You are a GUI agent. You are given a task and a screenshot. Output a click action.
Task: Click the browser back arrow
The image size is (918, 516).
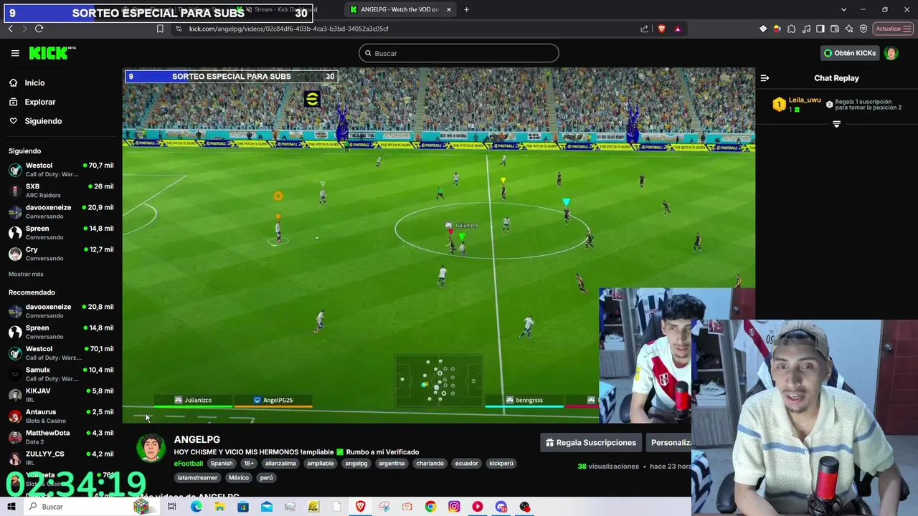coord(10,29)
